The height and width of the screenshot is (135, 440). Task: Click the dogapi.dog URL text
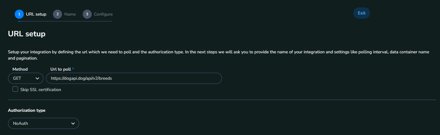(x=81, y=78)
